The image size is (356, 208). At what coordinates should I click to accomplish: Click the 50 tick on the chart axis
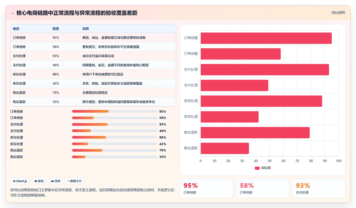(269, 161)
